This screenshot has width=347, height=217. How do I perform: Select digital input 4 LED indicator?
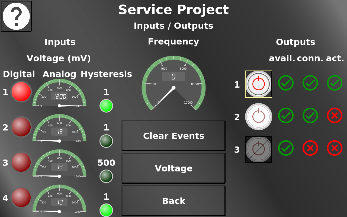[21, 197]
